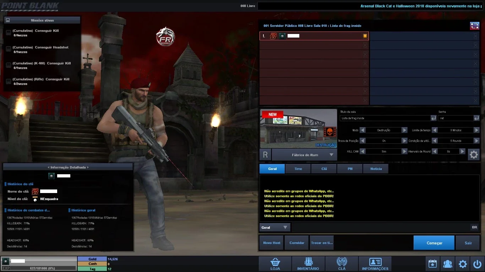Viewport: 485px width, 272px height.
Task: Click the FR clan logo over character
Action: click(165, 37)
